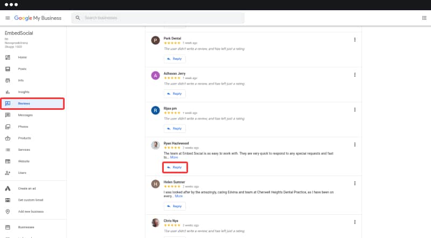Screen dimensions: 431x238
Task: Open more options for Chris Nye review
Action: coord(355,222)
